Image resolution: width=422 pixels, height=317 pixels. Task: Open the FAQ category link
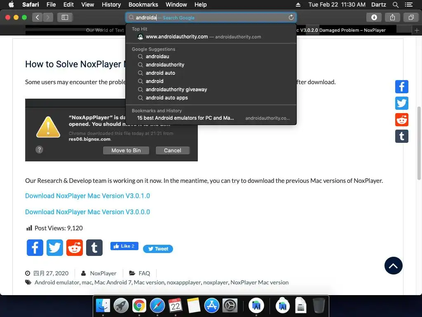[144, 273]
